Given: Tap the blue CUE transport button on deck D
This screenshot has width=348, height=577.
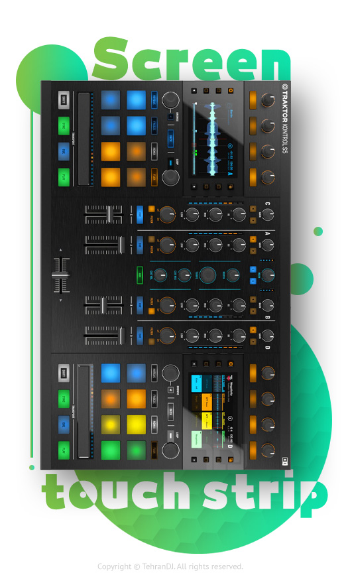Looking at the screenshot, I should click(64, 424).
